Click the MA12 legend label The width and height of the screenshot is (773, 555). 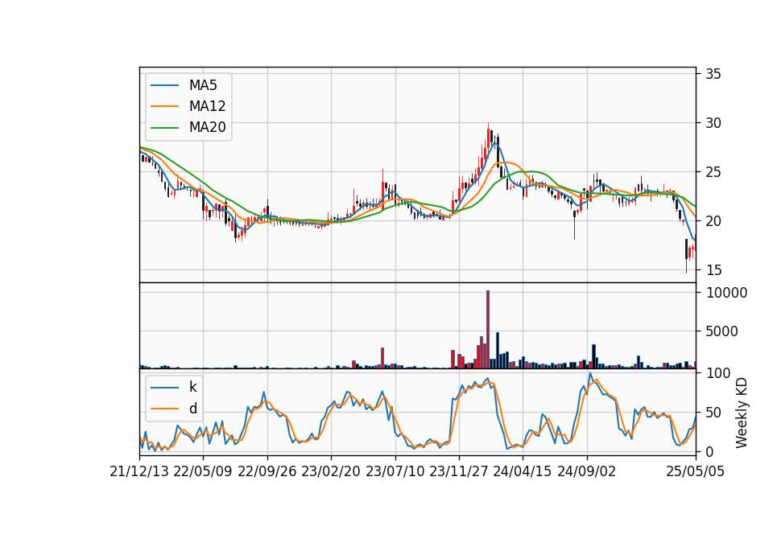207,106
